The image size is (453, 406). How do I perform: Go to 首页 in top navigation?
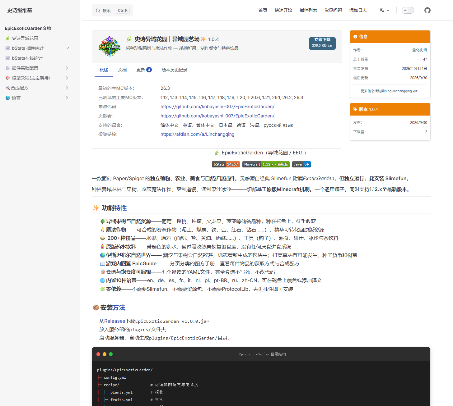click(x=263, y=10)
